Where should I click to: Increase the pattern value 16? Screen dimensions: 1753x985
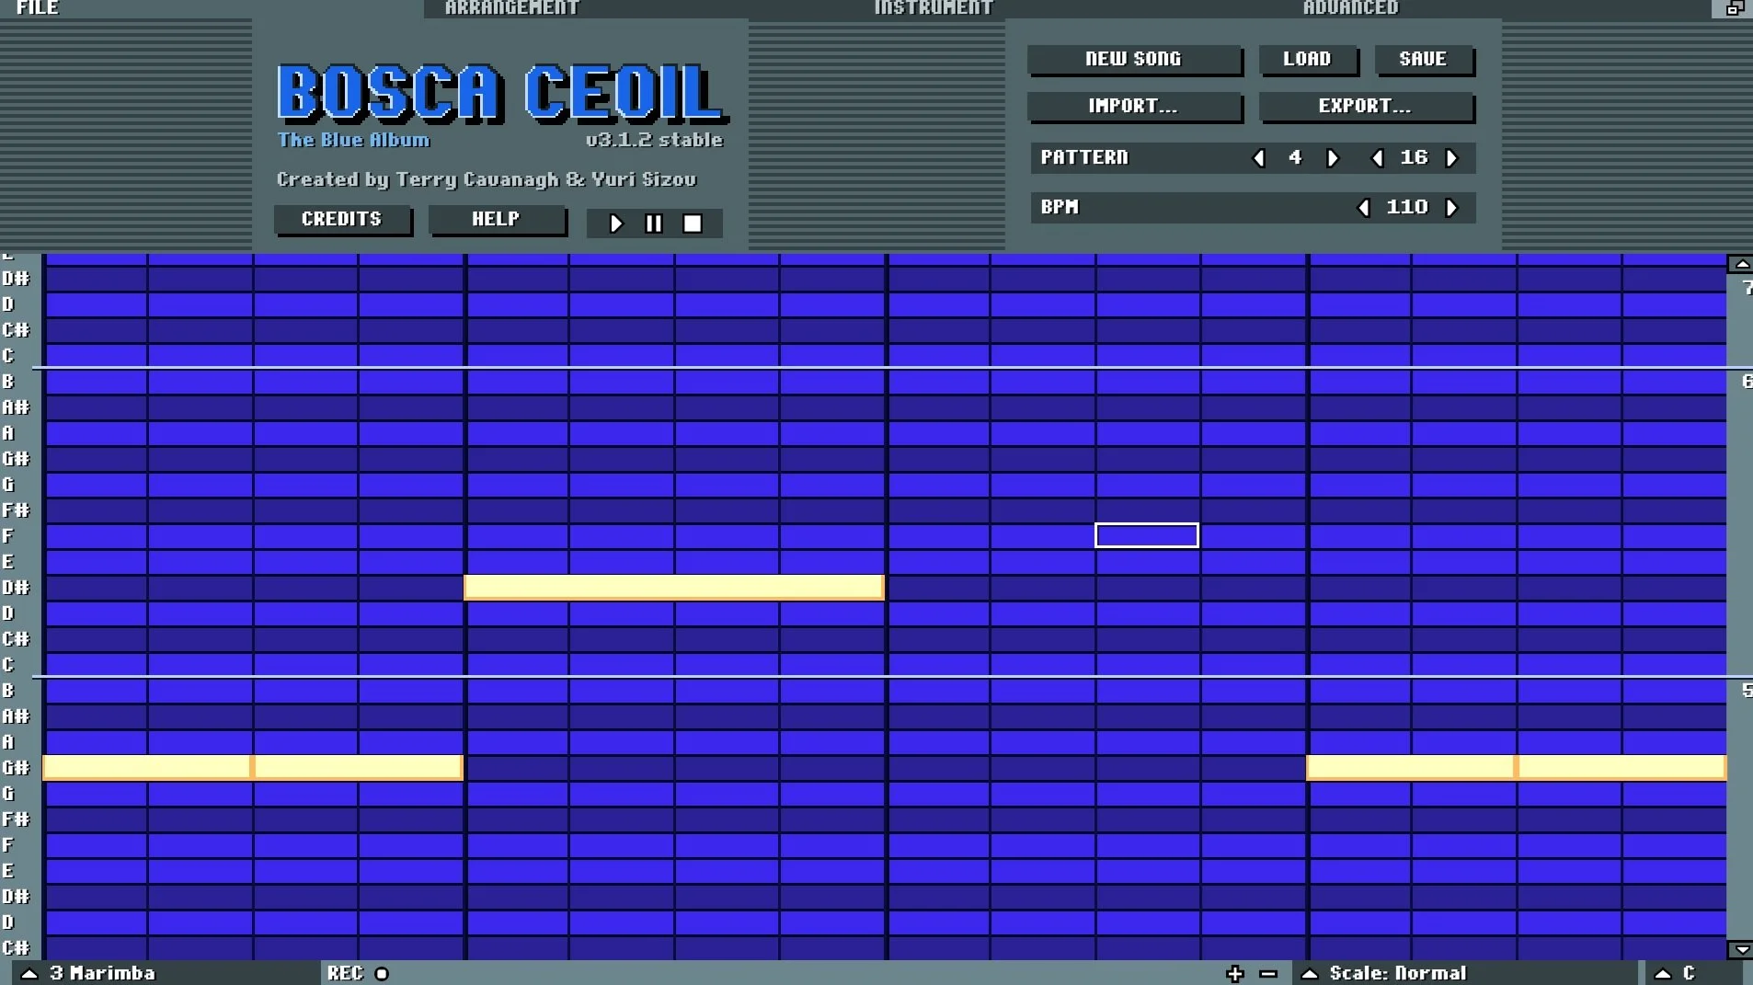pyautogui.click(x=1451, y=158)
